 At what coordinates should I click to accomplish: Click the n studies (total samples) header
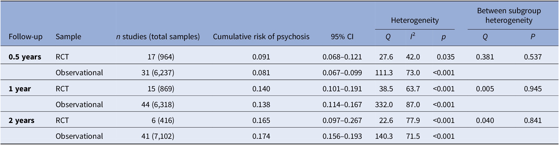point(158,37)
